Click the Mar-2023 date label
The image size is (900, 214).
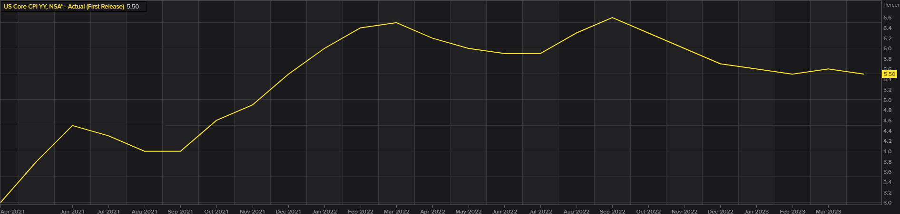829,212
